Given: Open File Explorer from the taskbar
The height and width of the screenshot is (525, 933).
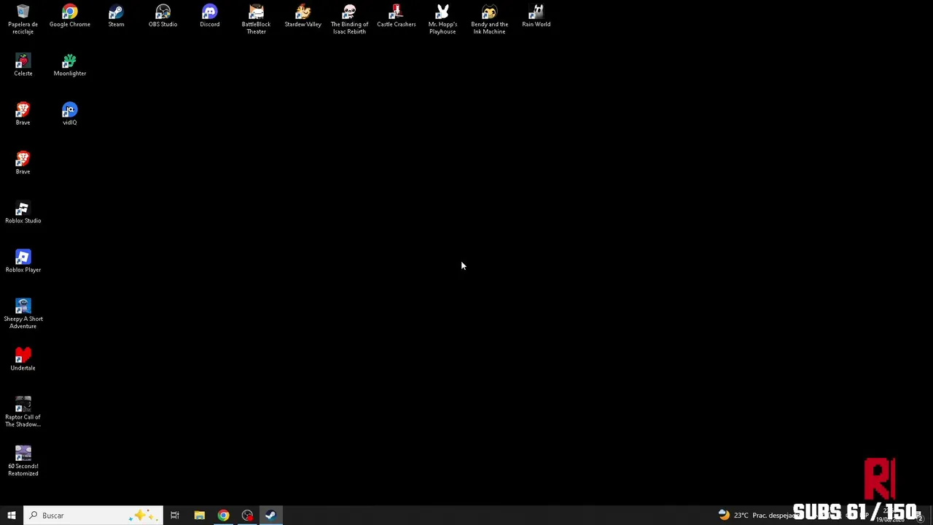Looking at the screenshot, I should pos(199,516).
